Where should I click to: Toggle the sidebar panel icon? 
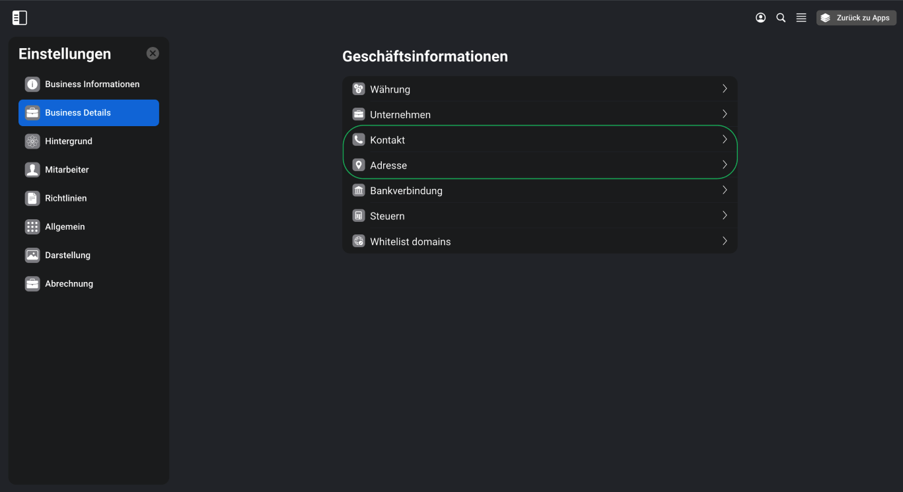pos(20,18)
